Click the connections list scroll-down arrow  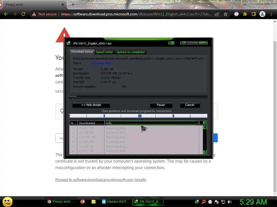[205, 152]
